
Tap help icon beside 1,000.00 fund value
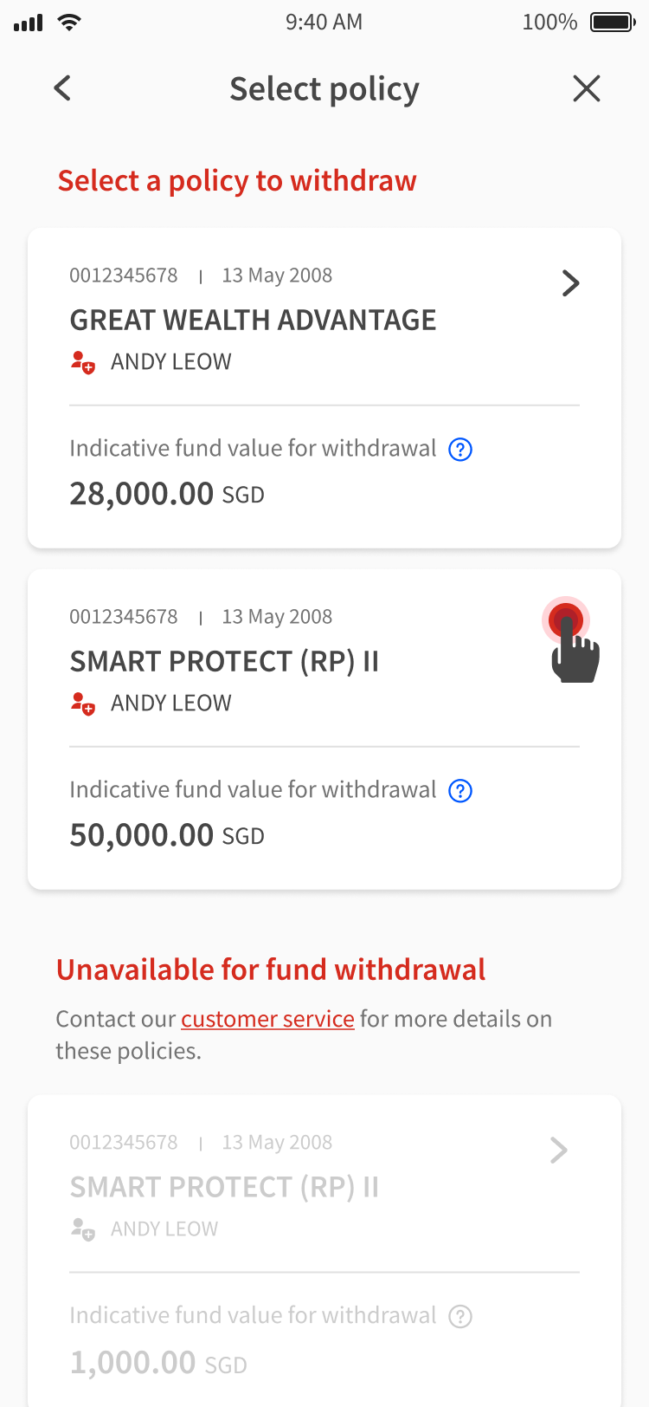point(460,1317)
